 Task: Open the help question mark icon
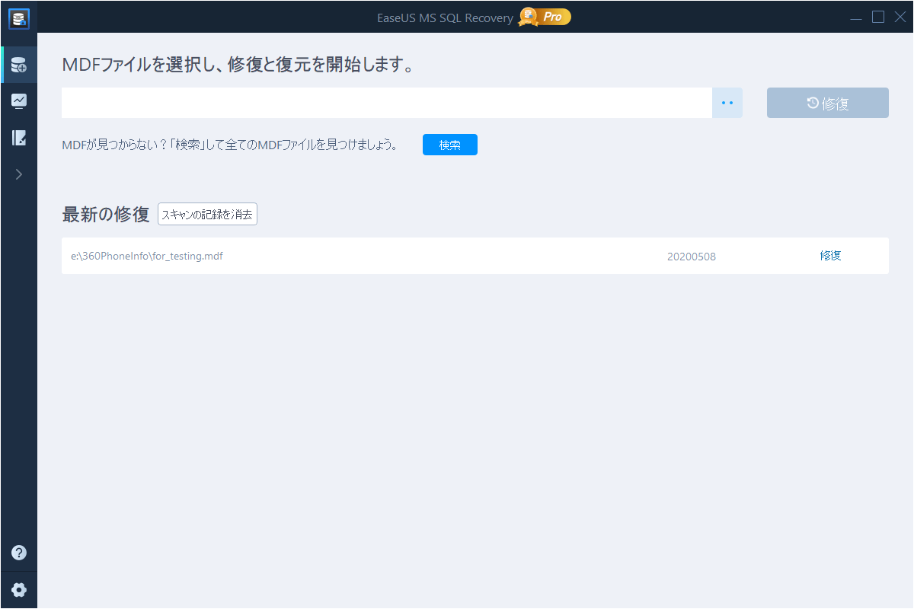click(19, 553)
